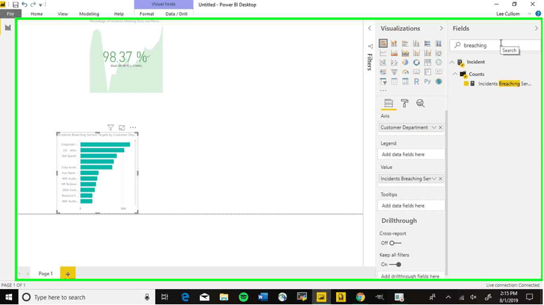Insert an R script visual

pos(416,81)
